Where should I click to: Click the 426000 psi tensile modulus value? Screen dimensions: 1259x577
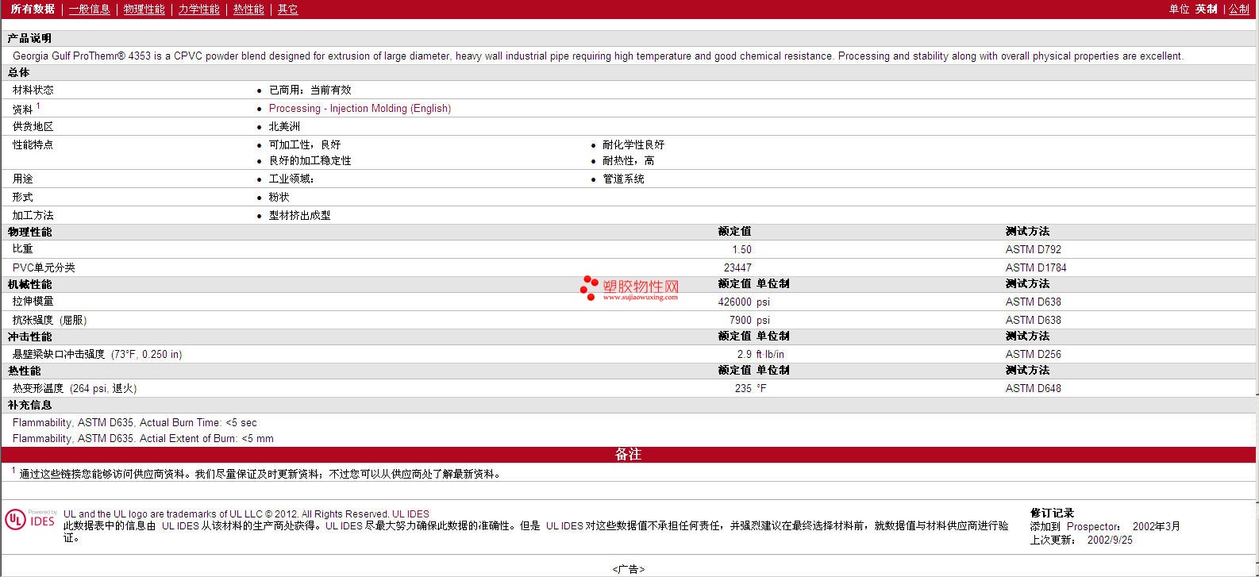(744, 302)
